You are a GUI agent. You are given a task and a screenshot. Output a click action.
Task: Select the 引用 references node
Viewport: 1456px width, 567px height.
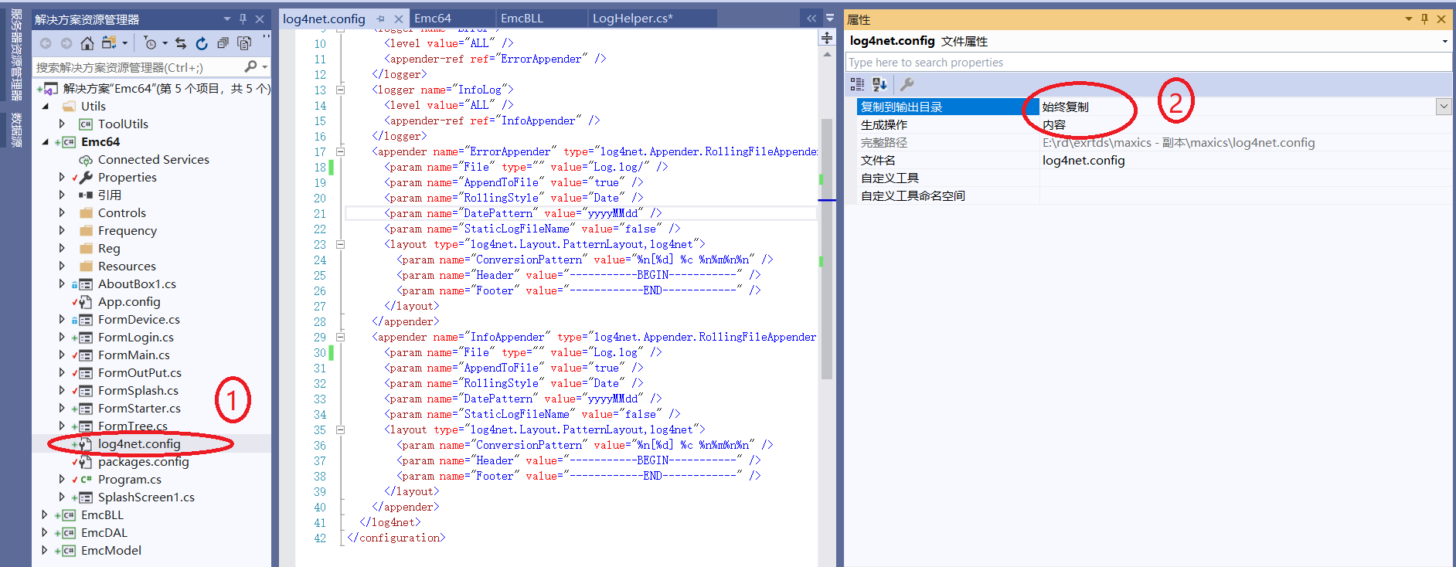(109, 195)
